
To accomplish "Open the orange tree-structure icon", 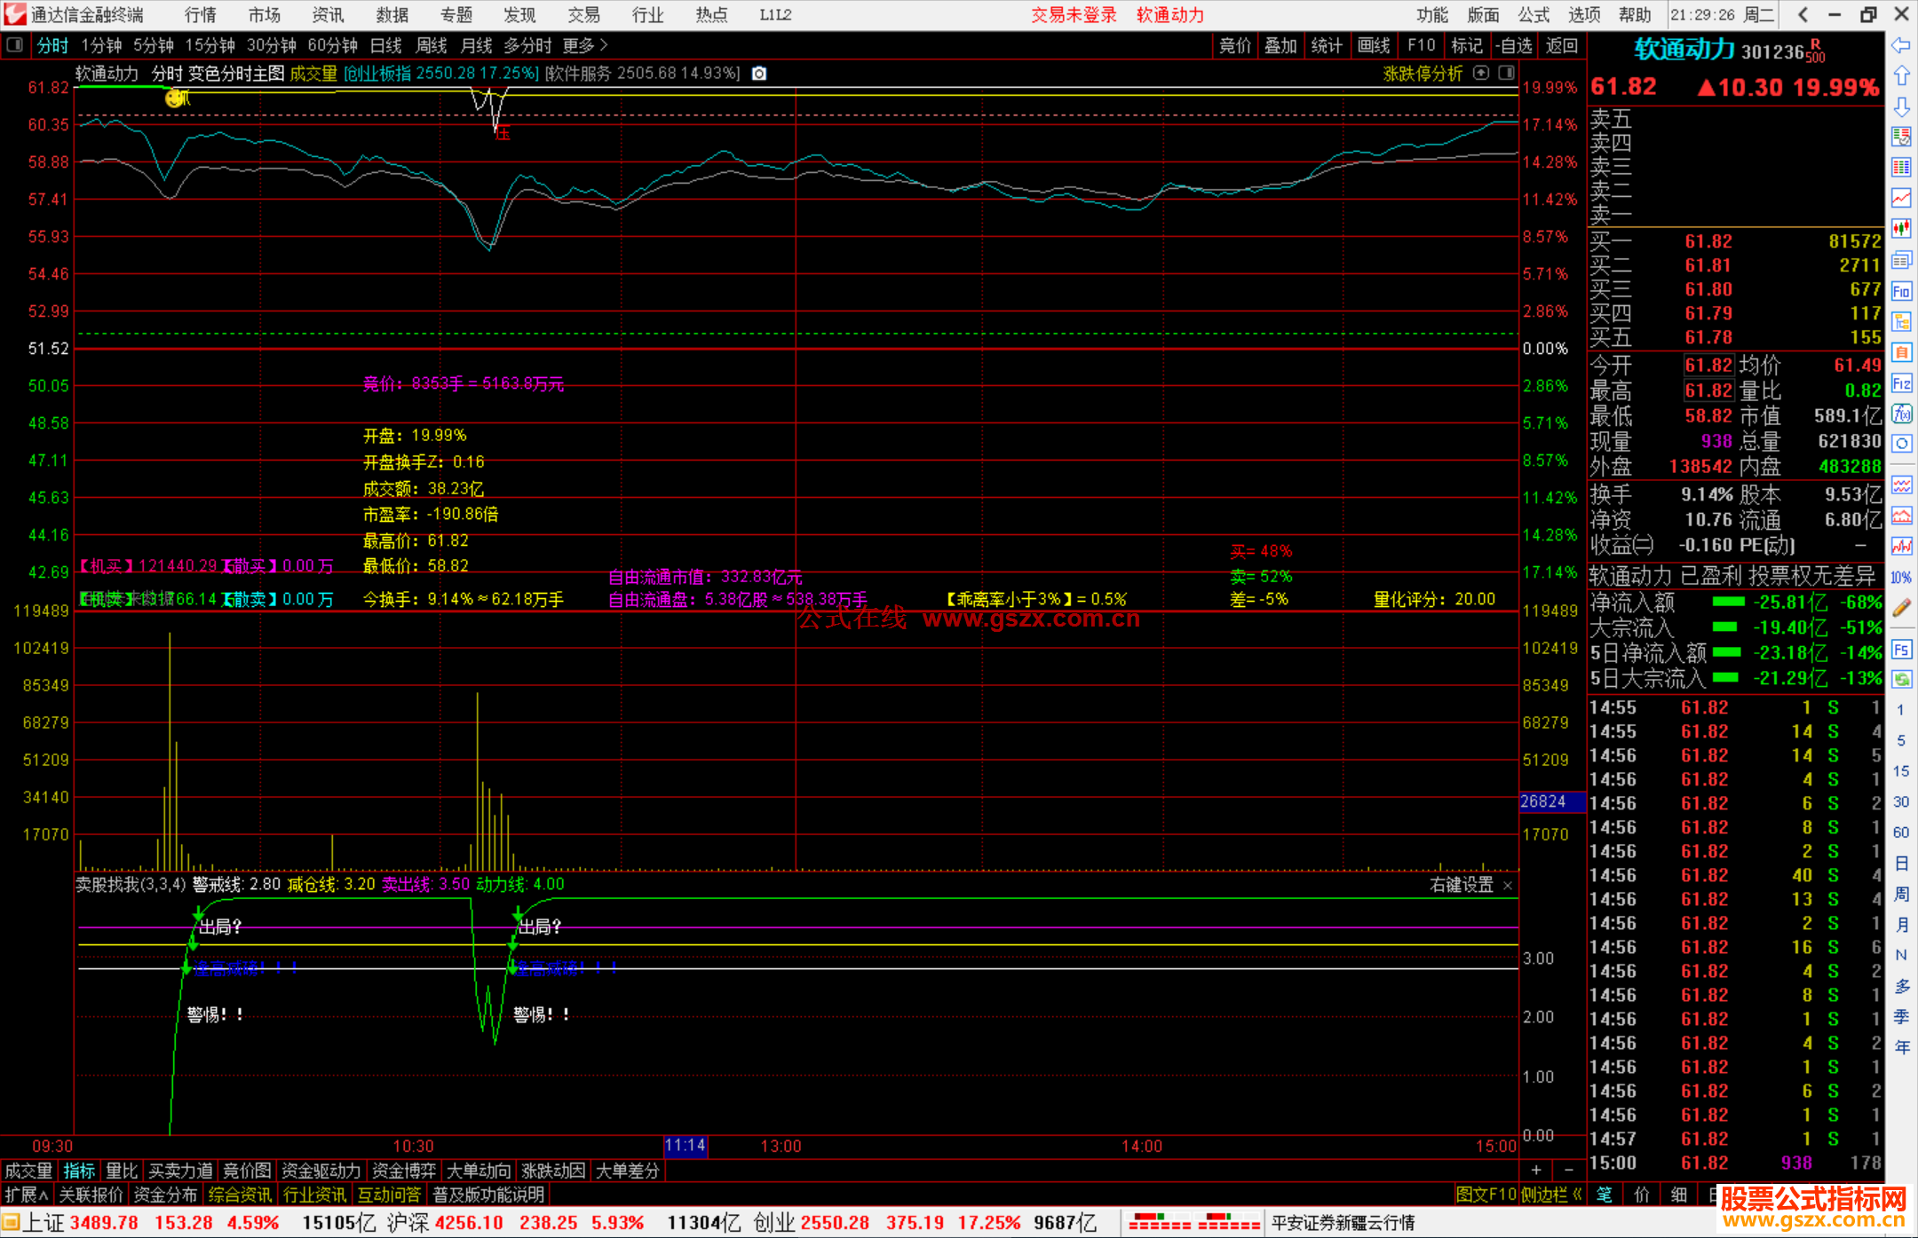I will pyautogui.click(x=1901, y=321).
